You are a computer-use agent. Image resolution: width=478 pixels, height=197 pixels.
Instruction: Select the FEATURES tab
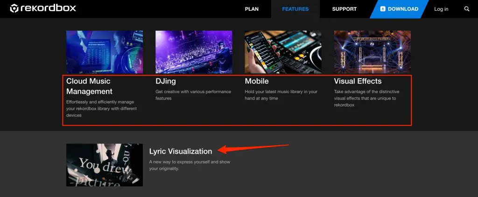click(x=295, y=9)
